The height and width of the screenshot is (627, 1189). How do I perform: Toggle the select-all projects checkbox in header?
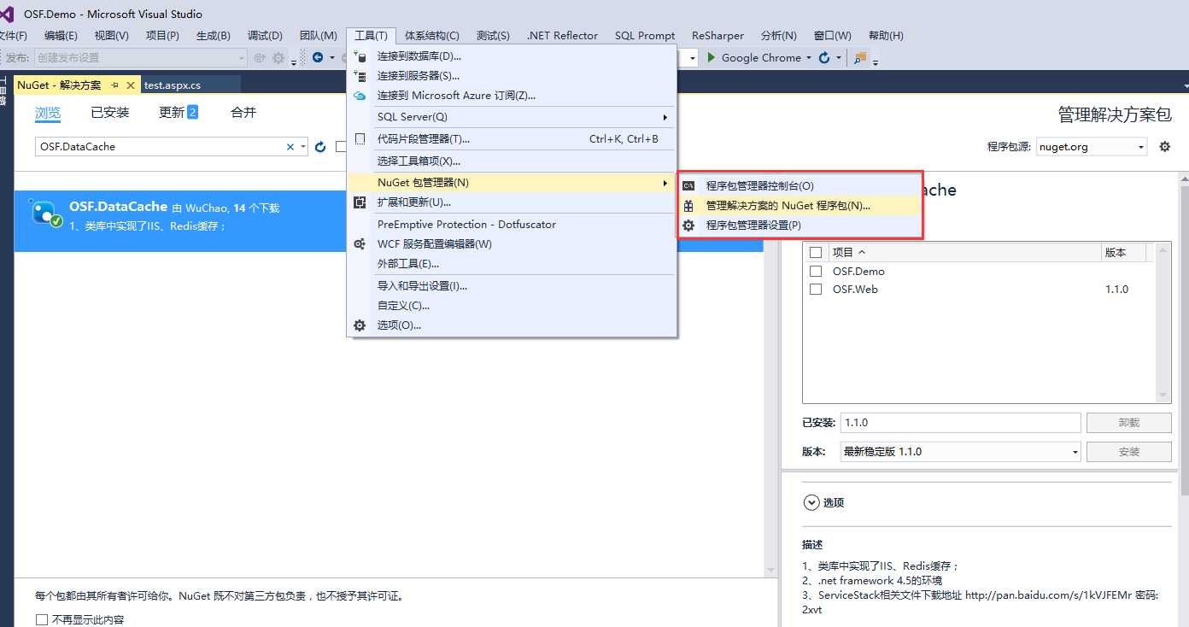click(x=816, y=252)
